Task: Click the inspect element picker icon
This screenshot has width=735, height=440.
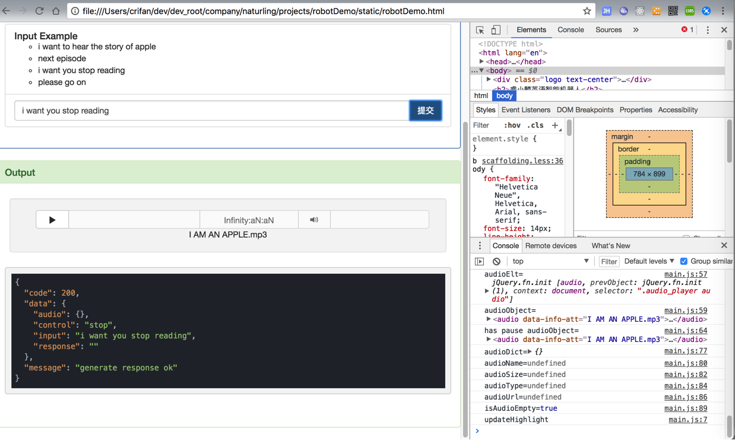Action: (480, 30)
